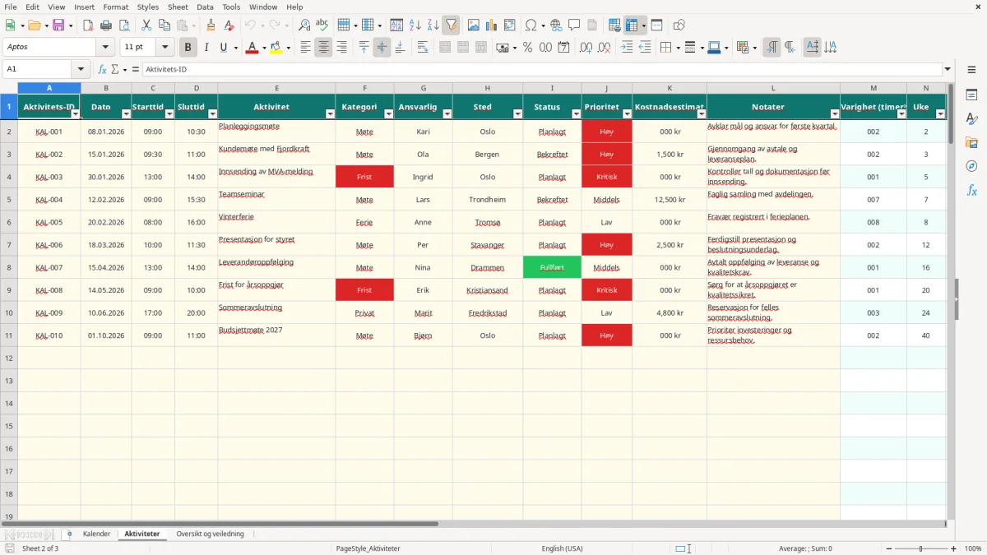
Task: Switch to the Kalender sheet tab
Action: click(96, 534)
